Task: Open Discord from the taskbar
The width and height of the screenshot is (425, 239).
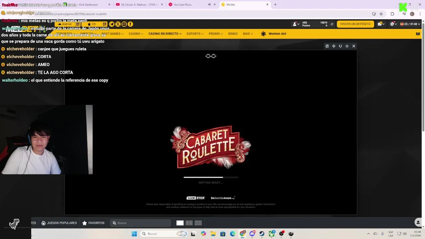Action: pyautogui.click(x=252, y=234)
